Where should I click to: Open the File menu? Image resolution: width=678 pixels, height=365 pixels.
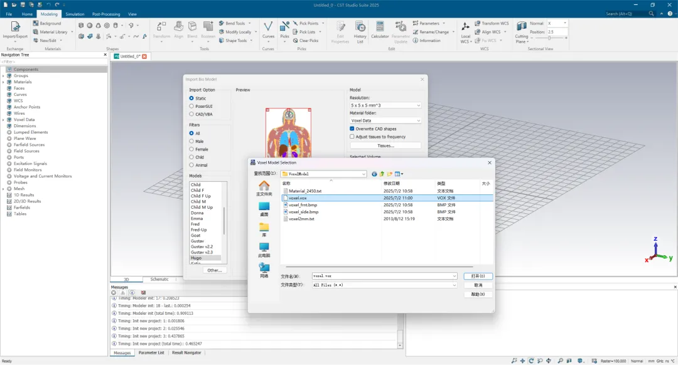9,14
